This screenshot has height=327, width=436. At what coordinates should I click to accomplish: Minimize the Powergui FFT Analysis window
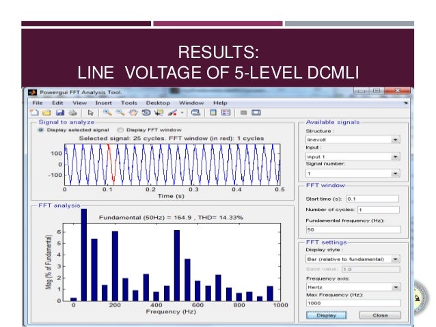[362, 91]
